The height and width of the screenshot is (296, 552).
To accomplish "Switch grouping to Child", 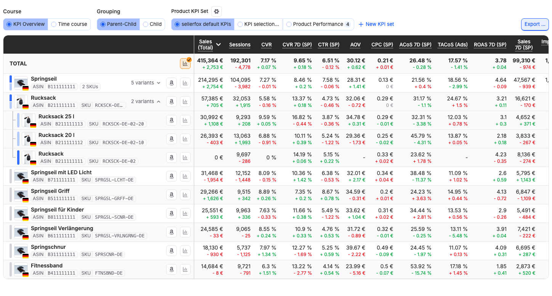I will [x=152, y=24].
